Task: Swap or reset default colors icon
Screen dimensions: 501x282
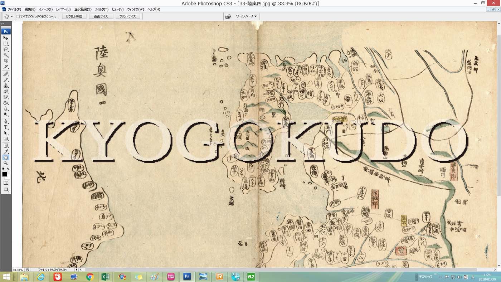Action: tap(6, 169)
